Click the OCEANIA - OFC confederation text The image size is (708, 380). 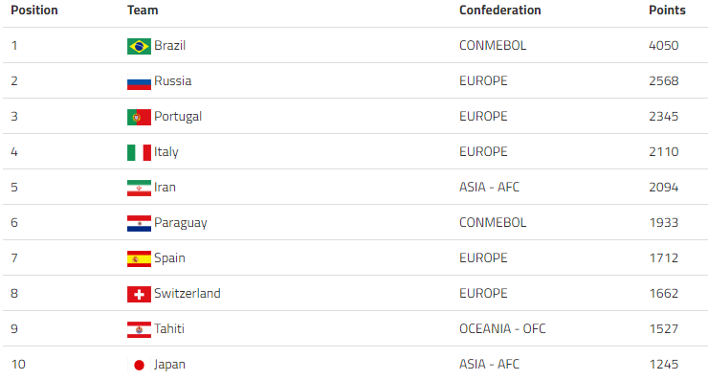(502, 328)
